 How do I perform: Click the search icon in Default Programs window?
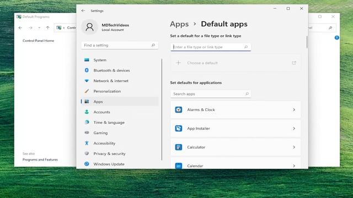point(330,28)
